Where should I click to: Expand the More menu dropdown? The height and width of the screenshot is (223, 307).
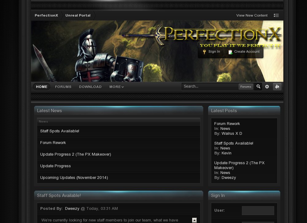tap(116, 87)
